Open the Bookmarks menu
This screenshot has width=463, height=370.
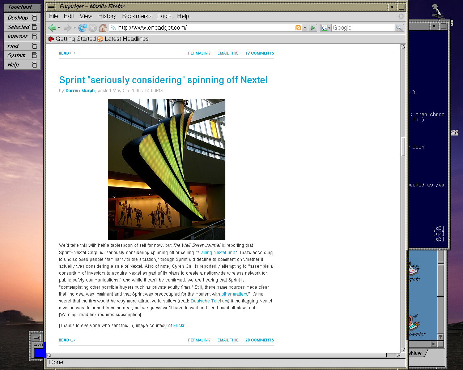pyautogui.click(x=137, y=16)
